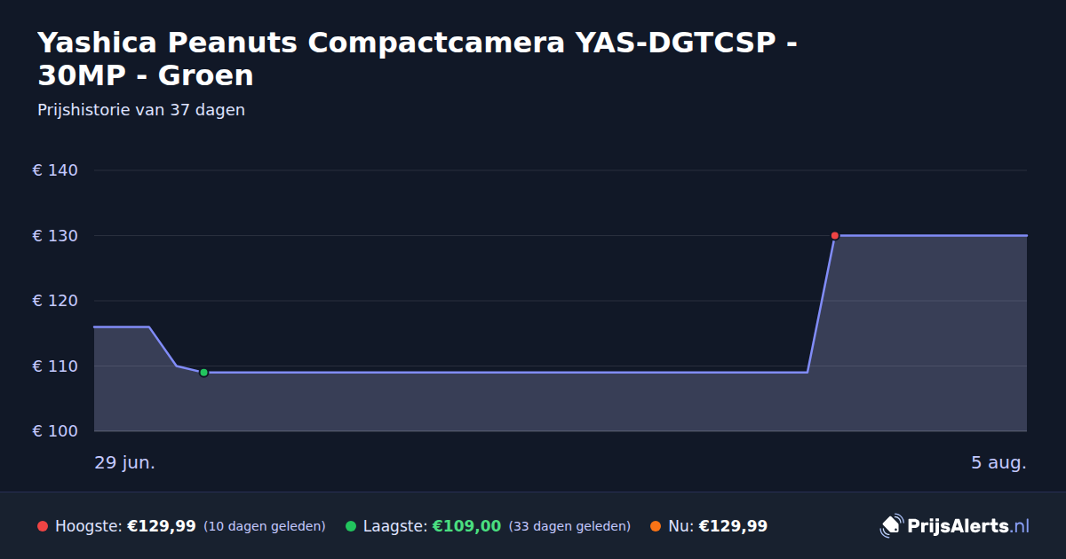Click the red highest-price dot on chart

(x=835, y=235)
